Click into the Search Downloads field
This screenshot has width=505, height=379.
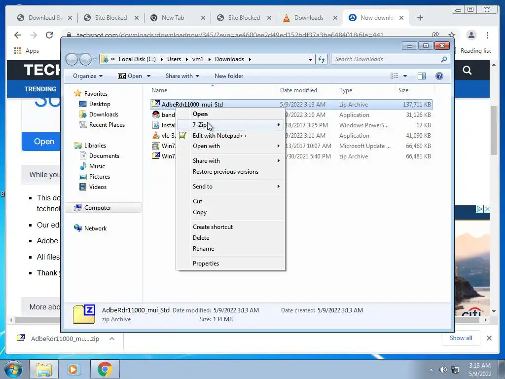[387, 59]
